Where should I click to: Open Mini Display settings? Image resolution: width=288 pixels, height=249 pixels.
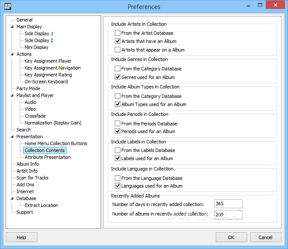click(x=37, y=47)
